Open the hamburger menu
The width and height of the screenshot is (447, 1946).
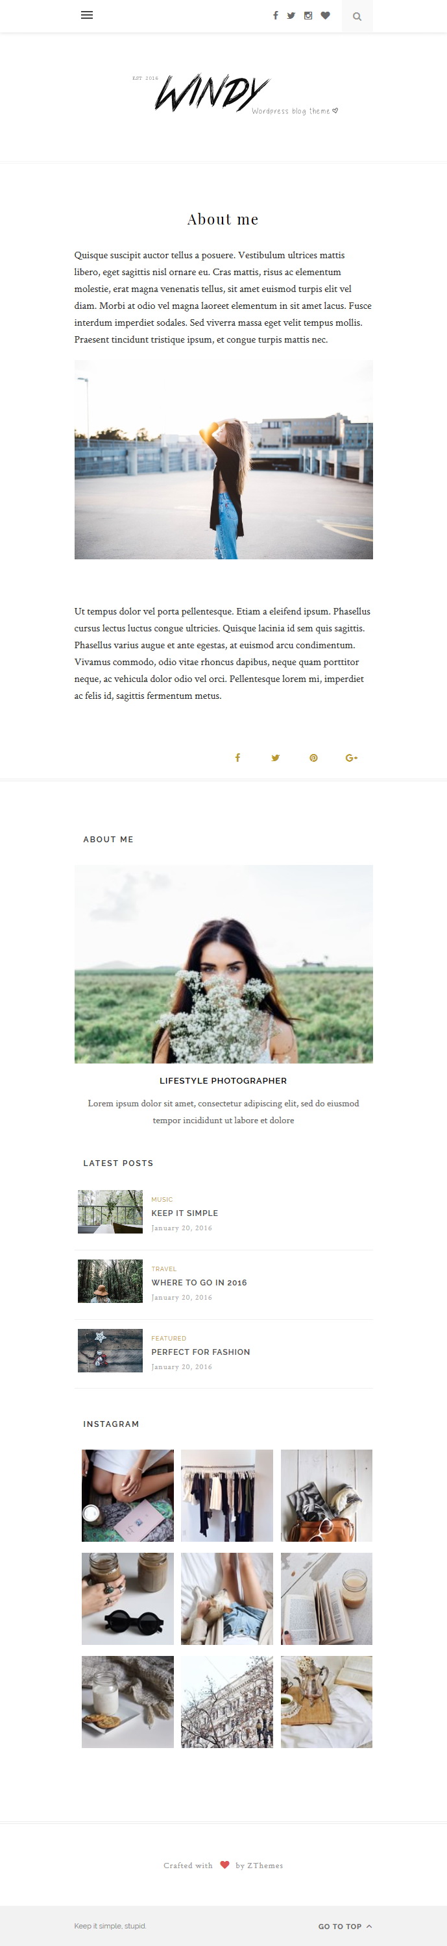click(87, 15)
